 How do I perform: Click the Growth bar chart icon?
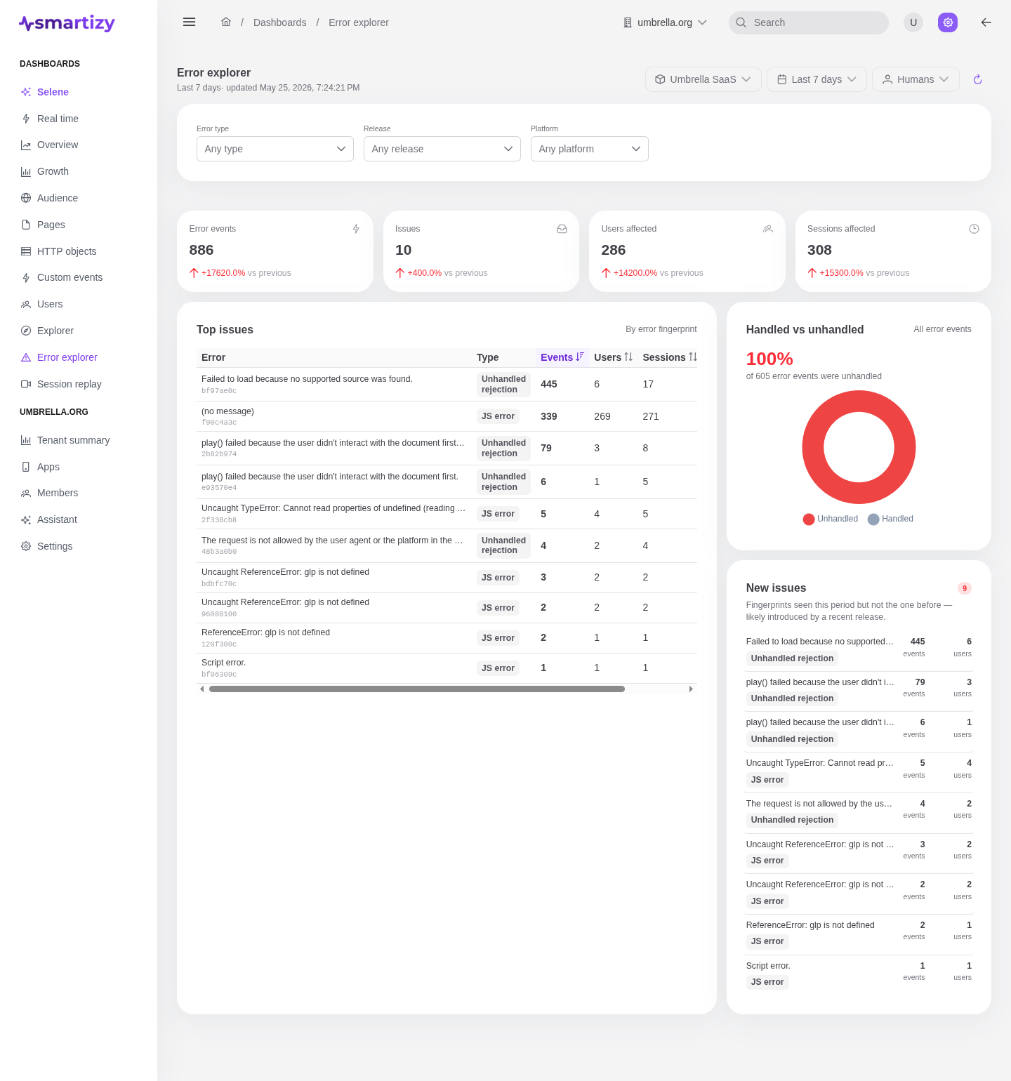click(x=26, y=171)
